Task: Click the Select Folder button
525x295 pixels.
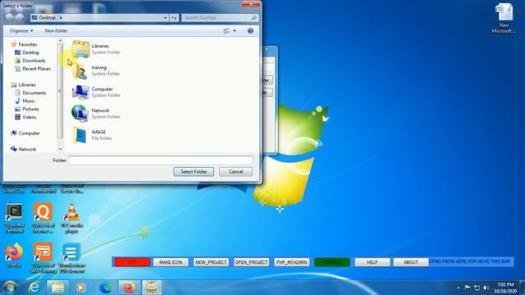Action: (x=194, y=171)
